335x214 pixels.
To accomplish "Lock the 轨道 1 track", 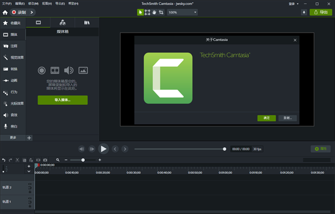I will click(30, 206).
